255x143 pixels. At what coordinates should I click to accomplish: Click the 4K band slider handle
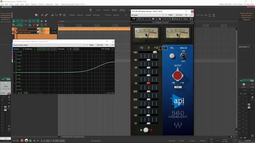149,68
